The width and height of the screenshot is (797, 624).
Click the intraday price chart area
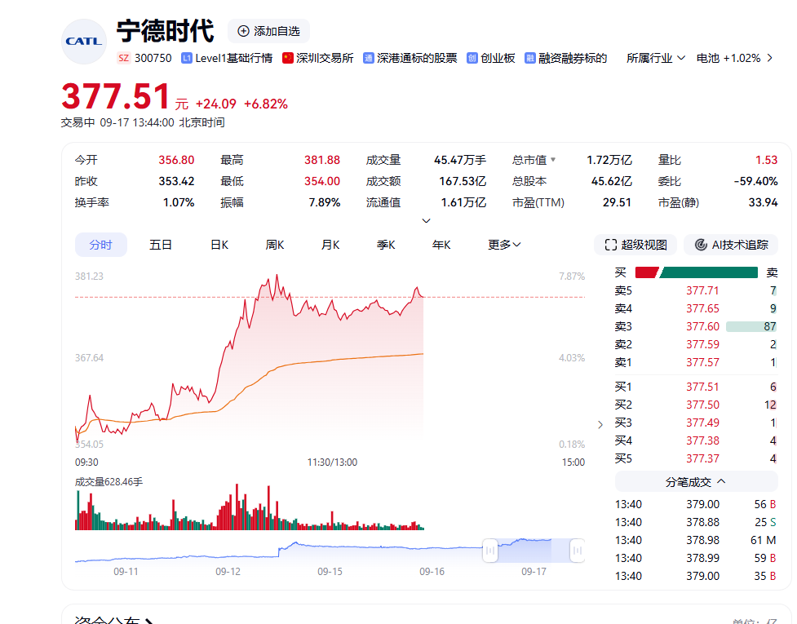tap(330, 361)
